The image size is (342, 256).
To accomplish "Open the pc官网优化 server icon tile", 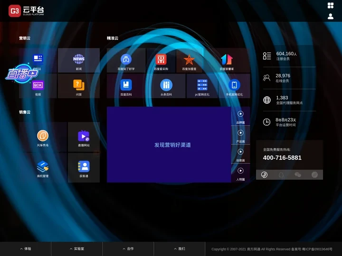I will [202, 86].
